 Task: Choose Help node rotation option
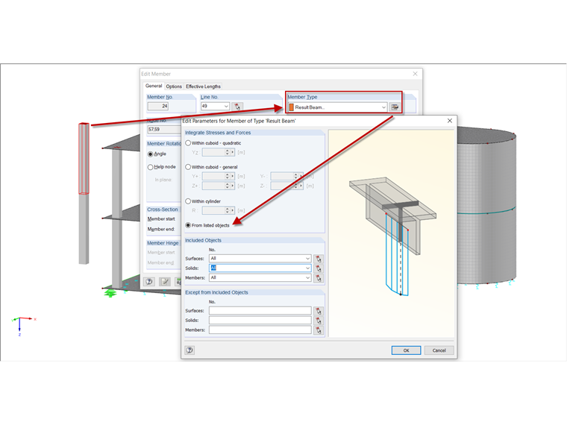point(151,167)
